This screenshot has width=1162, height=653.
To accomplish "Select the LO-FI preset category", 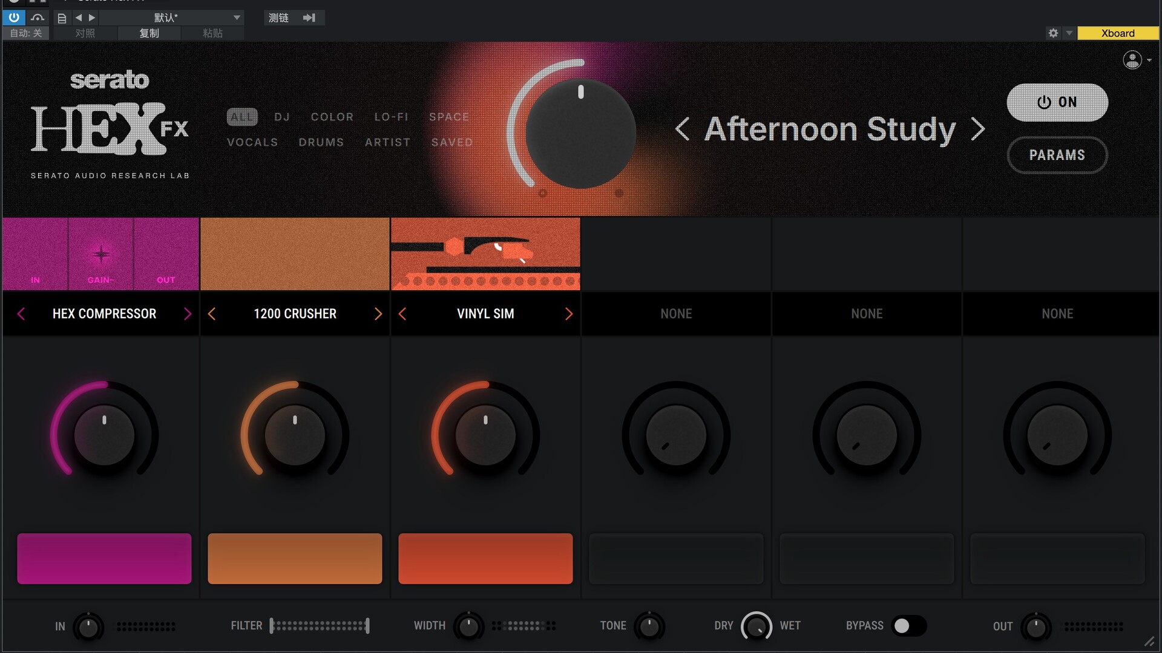I will tap(391, 117).
